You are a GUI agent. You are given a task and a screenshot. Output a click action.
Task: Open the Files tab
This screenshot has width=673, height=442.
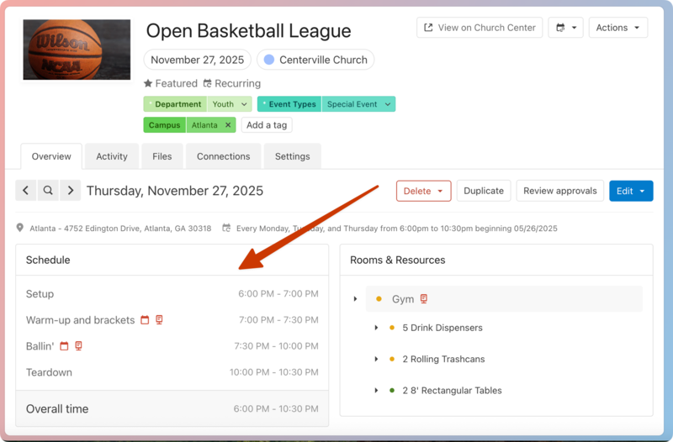pos(162,156)
